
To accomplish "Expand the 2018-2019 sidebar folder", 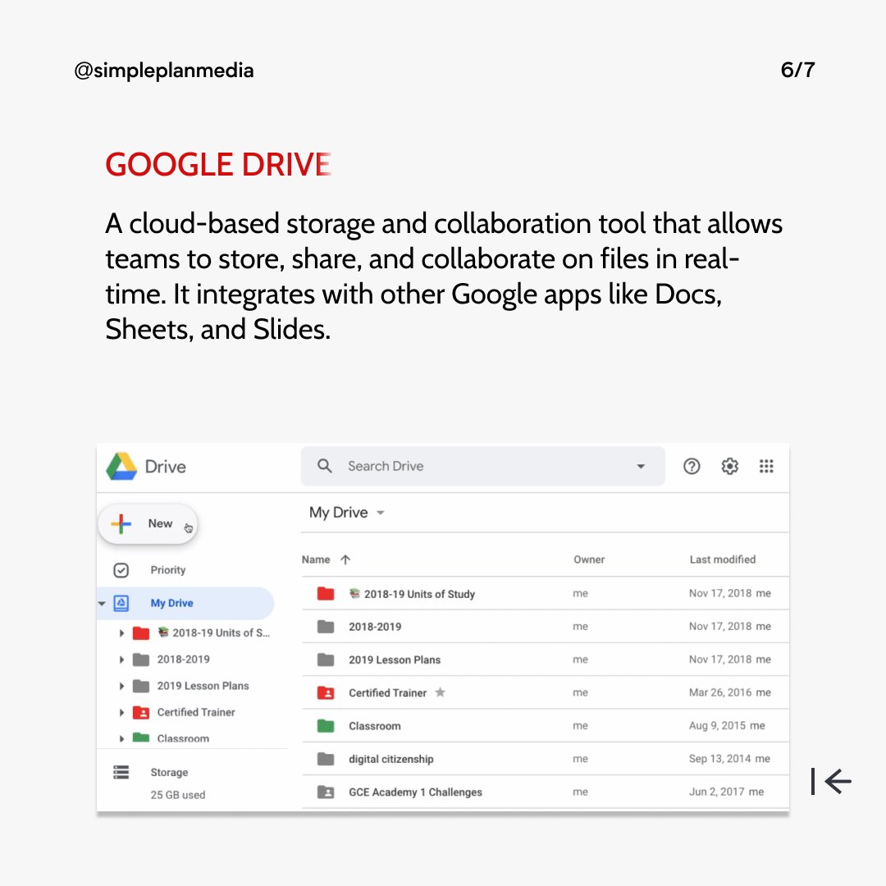I will click(121, 660).
